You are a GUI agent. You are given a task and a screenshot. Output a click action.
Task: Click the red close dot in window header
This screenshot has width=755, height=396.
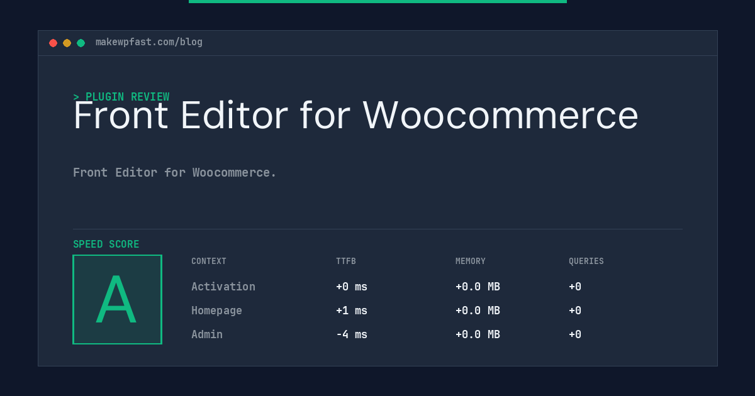tap(53, 43)
